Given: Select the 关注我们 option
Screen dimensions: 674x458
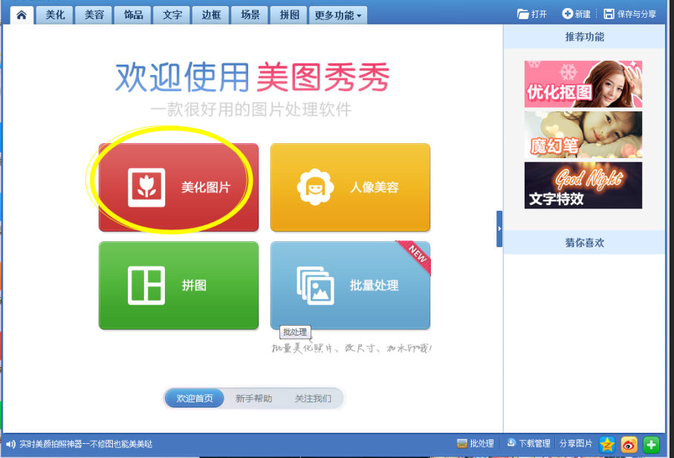Looking at the screenshot, I should pos(313,399).
